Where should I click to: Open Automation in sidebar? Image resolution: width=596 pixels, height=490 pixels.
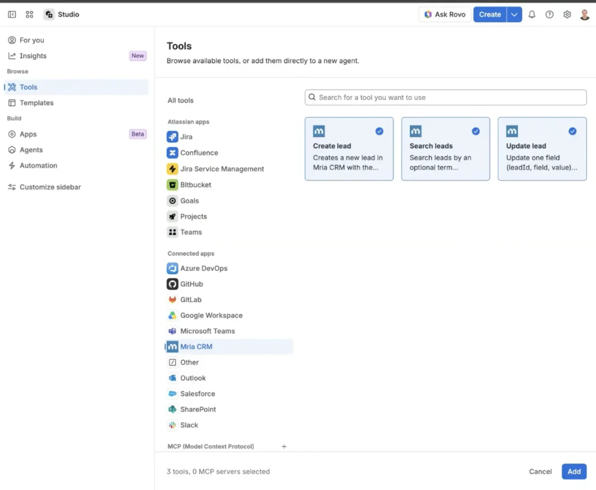[77, 166]
